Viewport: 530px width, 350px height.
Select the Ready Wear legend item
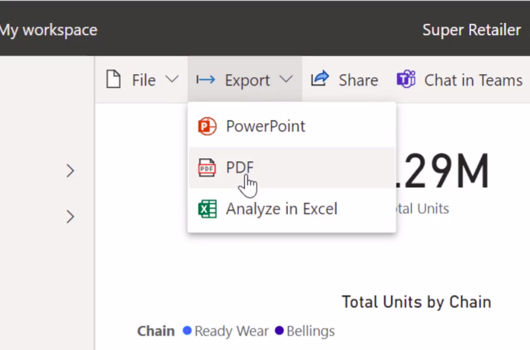(x=226, y=331)
